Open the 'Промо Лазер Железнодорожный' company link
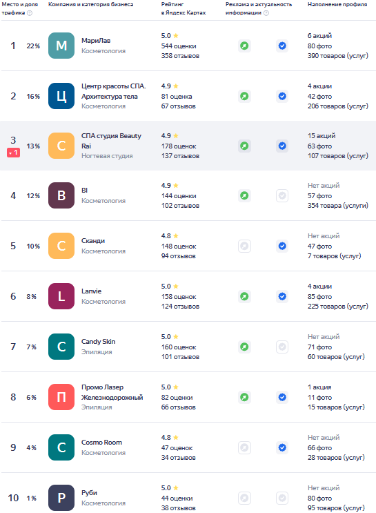The width and height of the screenshot is (376, 513). (x=112, y=392)
